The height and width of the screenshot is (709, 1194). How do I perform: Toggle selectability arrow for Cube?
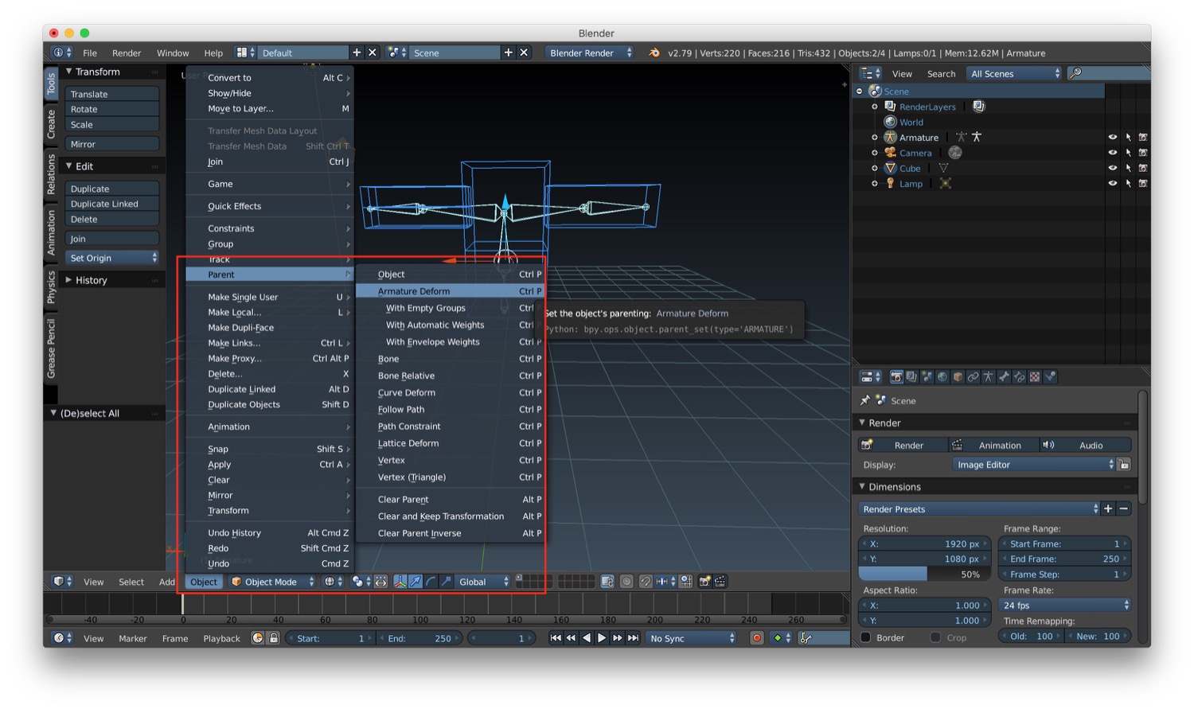[1128, 168]
